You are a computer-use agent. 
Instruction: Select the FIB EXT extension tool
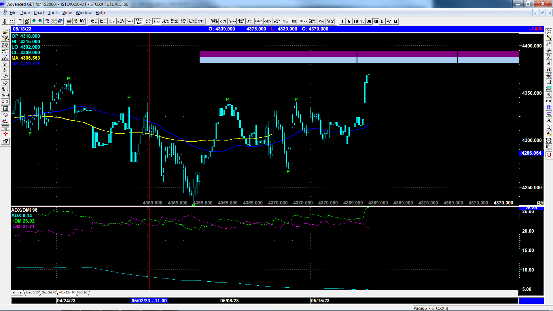[x=549, y=56]
